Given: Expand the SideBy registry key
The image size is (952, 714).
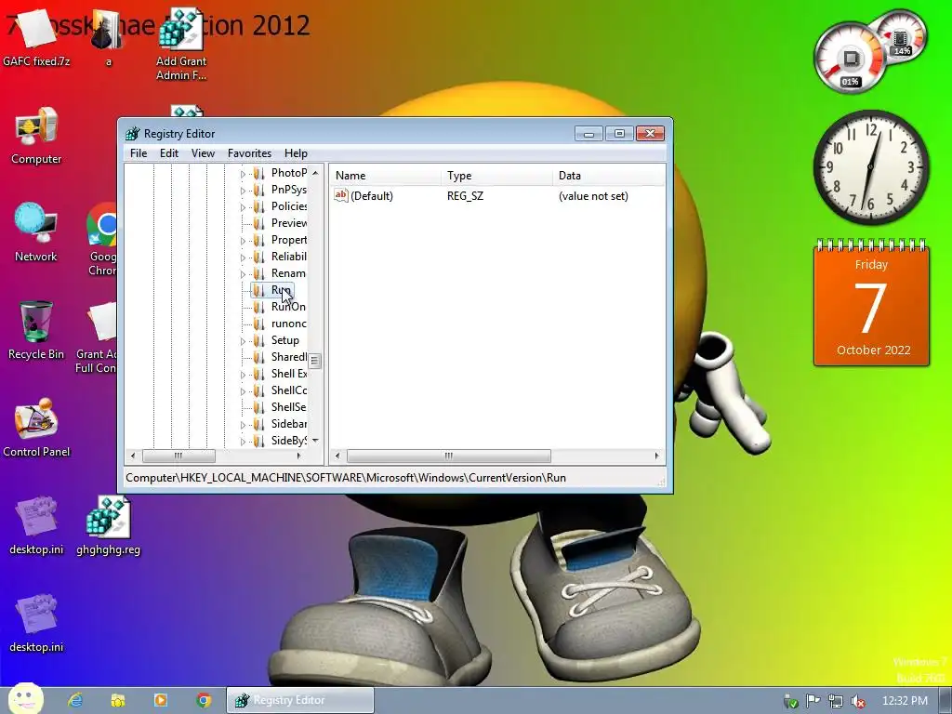Looking at the screenshot, I should [x=243, y=442].
